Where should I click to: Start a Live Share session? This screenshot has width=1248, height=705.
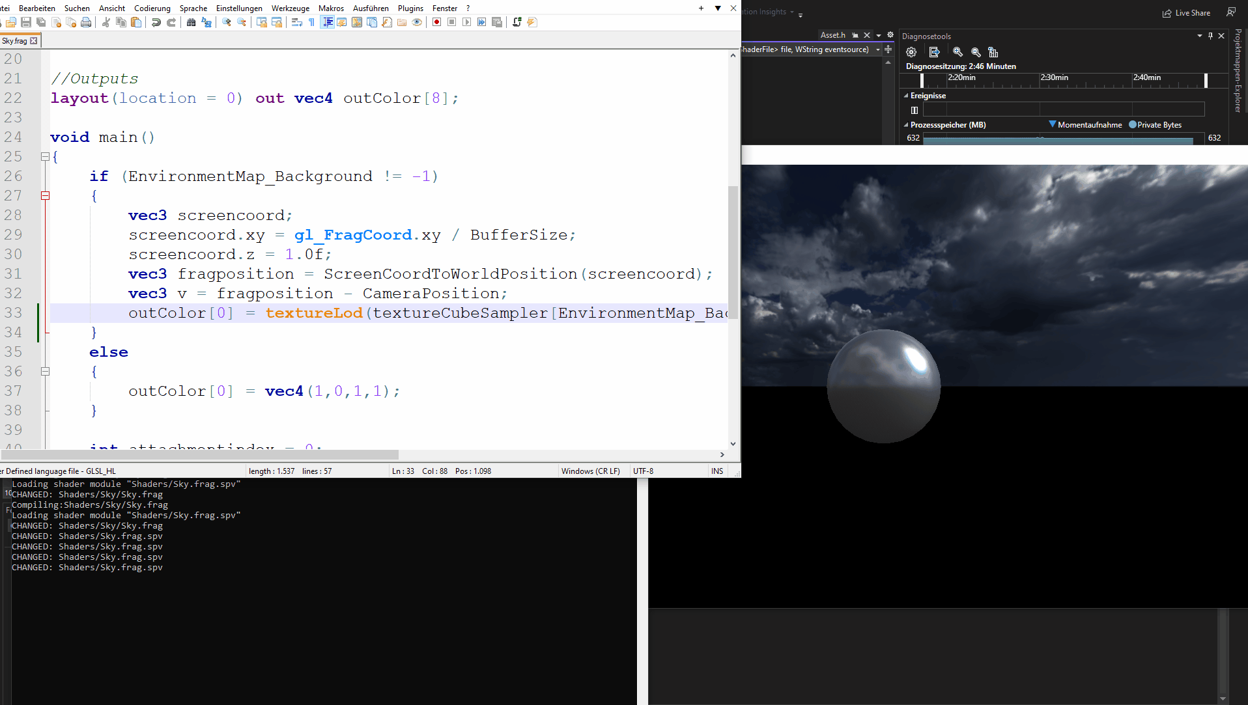[x=1187, y=12]
